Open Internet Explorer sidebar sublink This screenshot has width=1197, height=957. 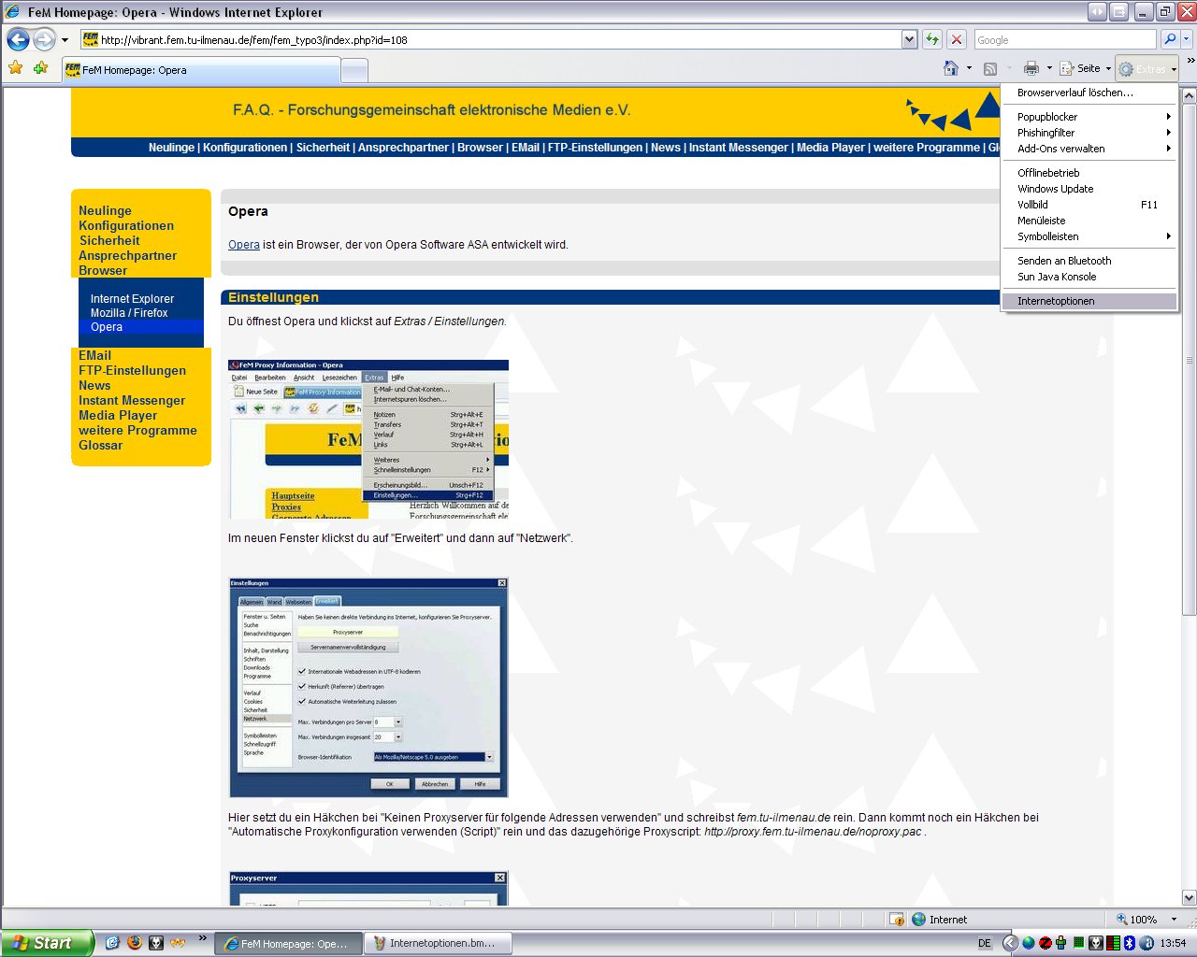click(132, 299)
